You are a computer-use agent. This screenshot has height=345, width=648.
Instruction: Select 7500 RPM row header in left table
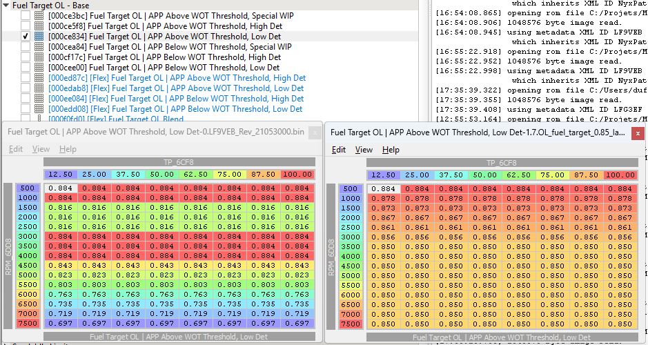pos(28,323)
